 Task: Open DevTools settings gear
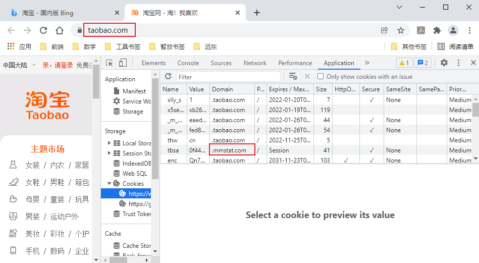[x=444, y=63]
